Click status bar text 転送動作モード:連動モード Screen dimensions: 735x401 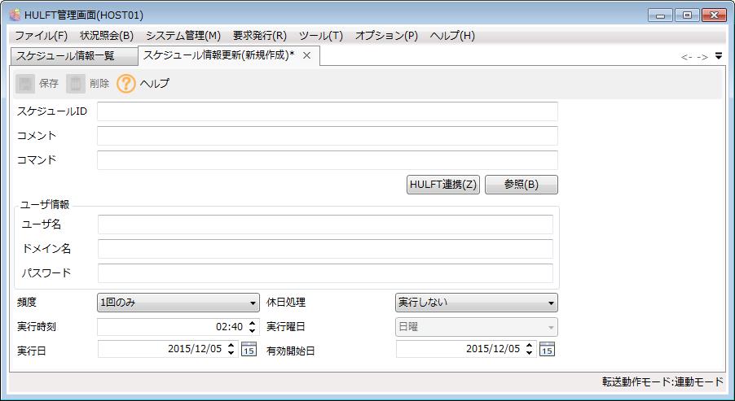click(662, 382)
